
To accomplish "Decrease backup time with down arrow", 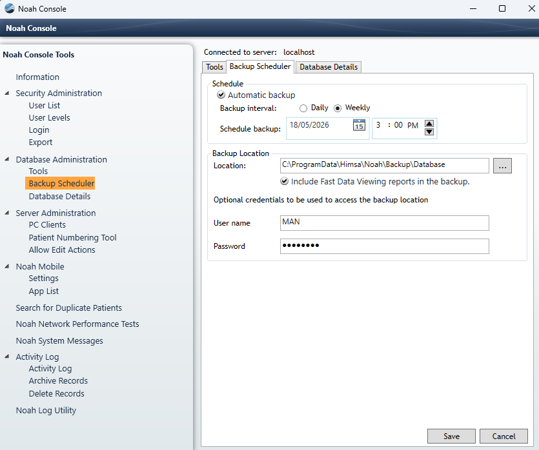I will coord(429,132).
